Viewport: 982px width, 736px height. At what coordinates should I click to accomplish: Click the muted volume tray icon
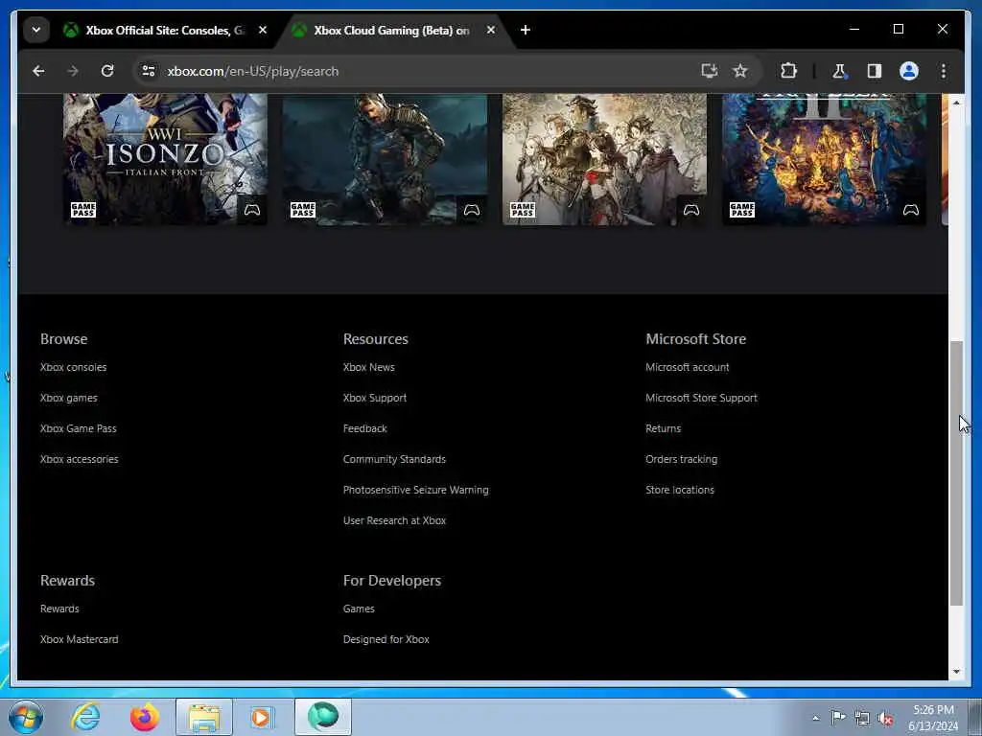pos(885,719)
